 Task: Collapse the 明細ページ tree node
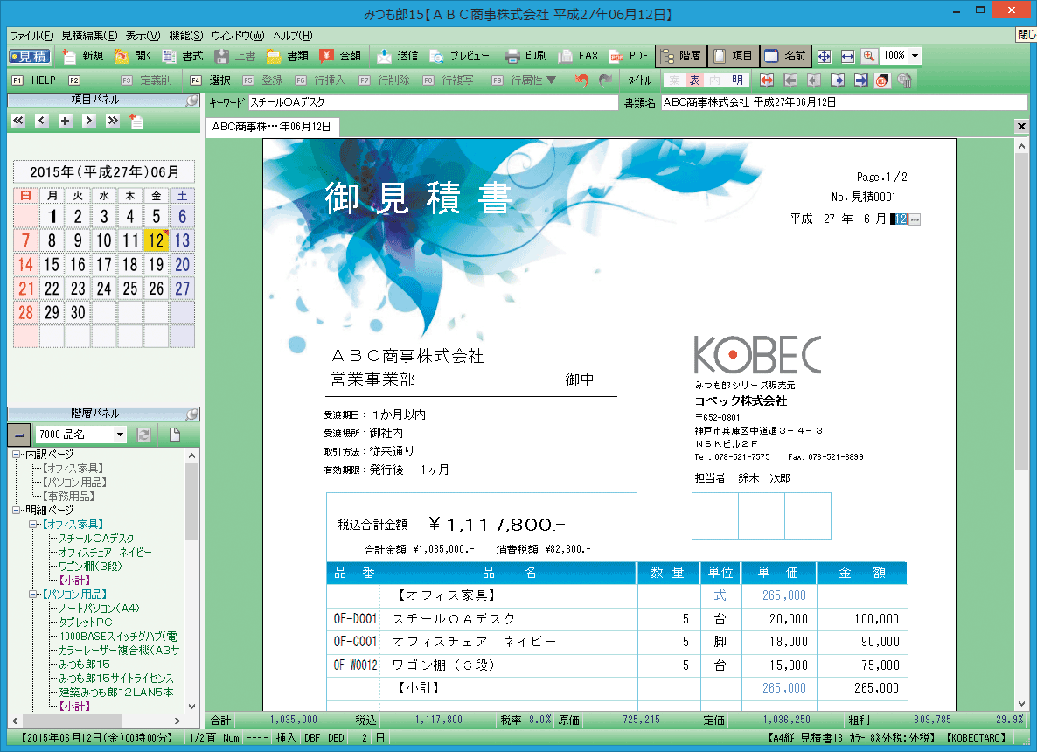(16, 510)
